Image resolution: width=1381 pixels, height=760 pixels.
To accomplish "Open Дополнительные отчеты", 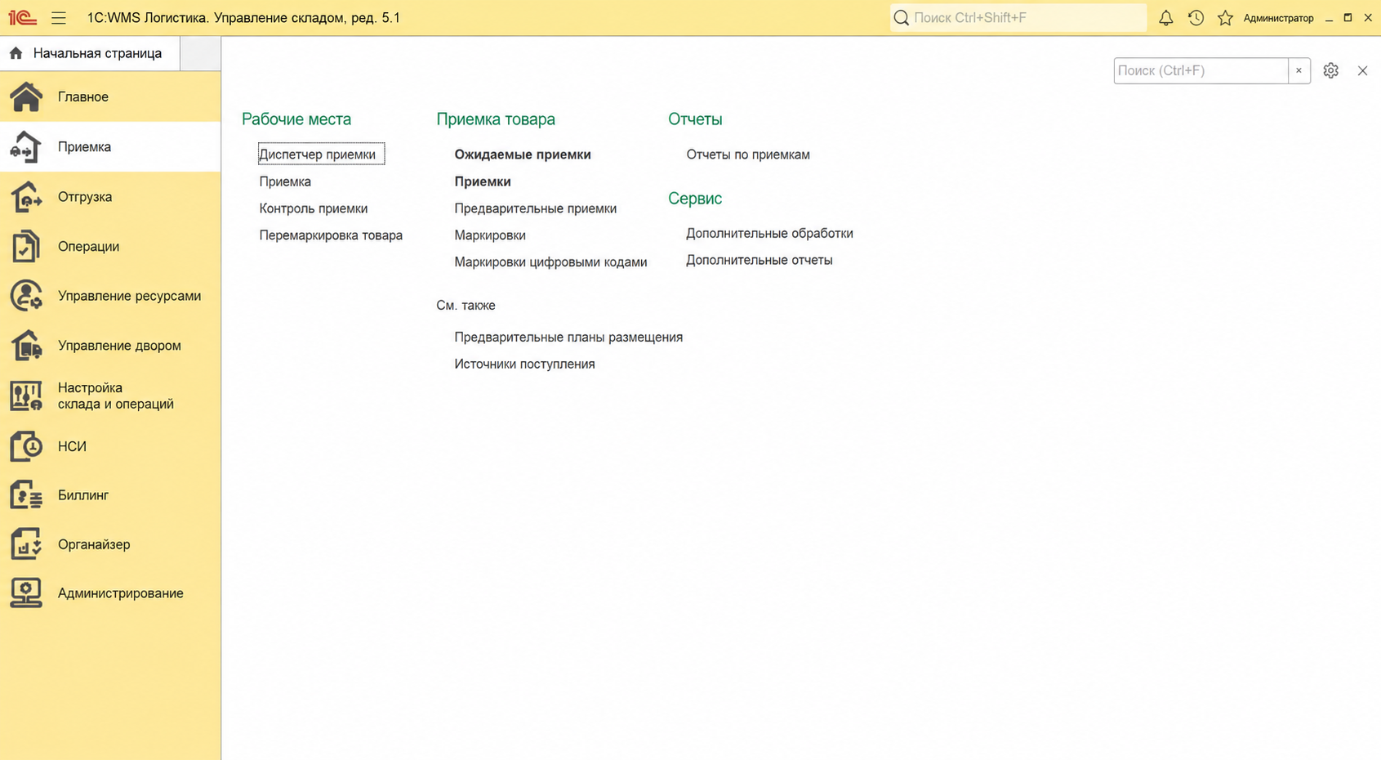I will [760, 261].
